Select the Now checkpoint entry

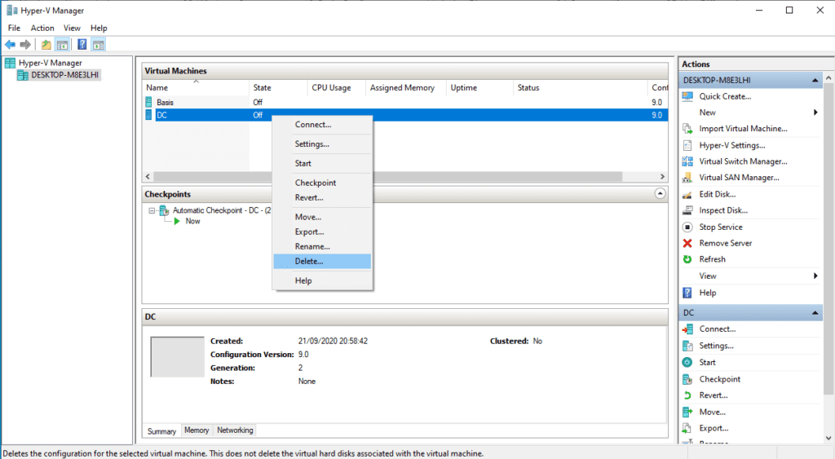click(192, 222)
